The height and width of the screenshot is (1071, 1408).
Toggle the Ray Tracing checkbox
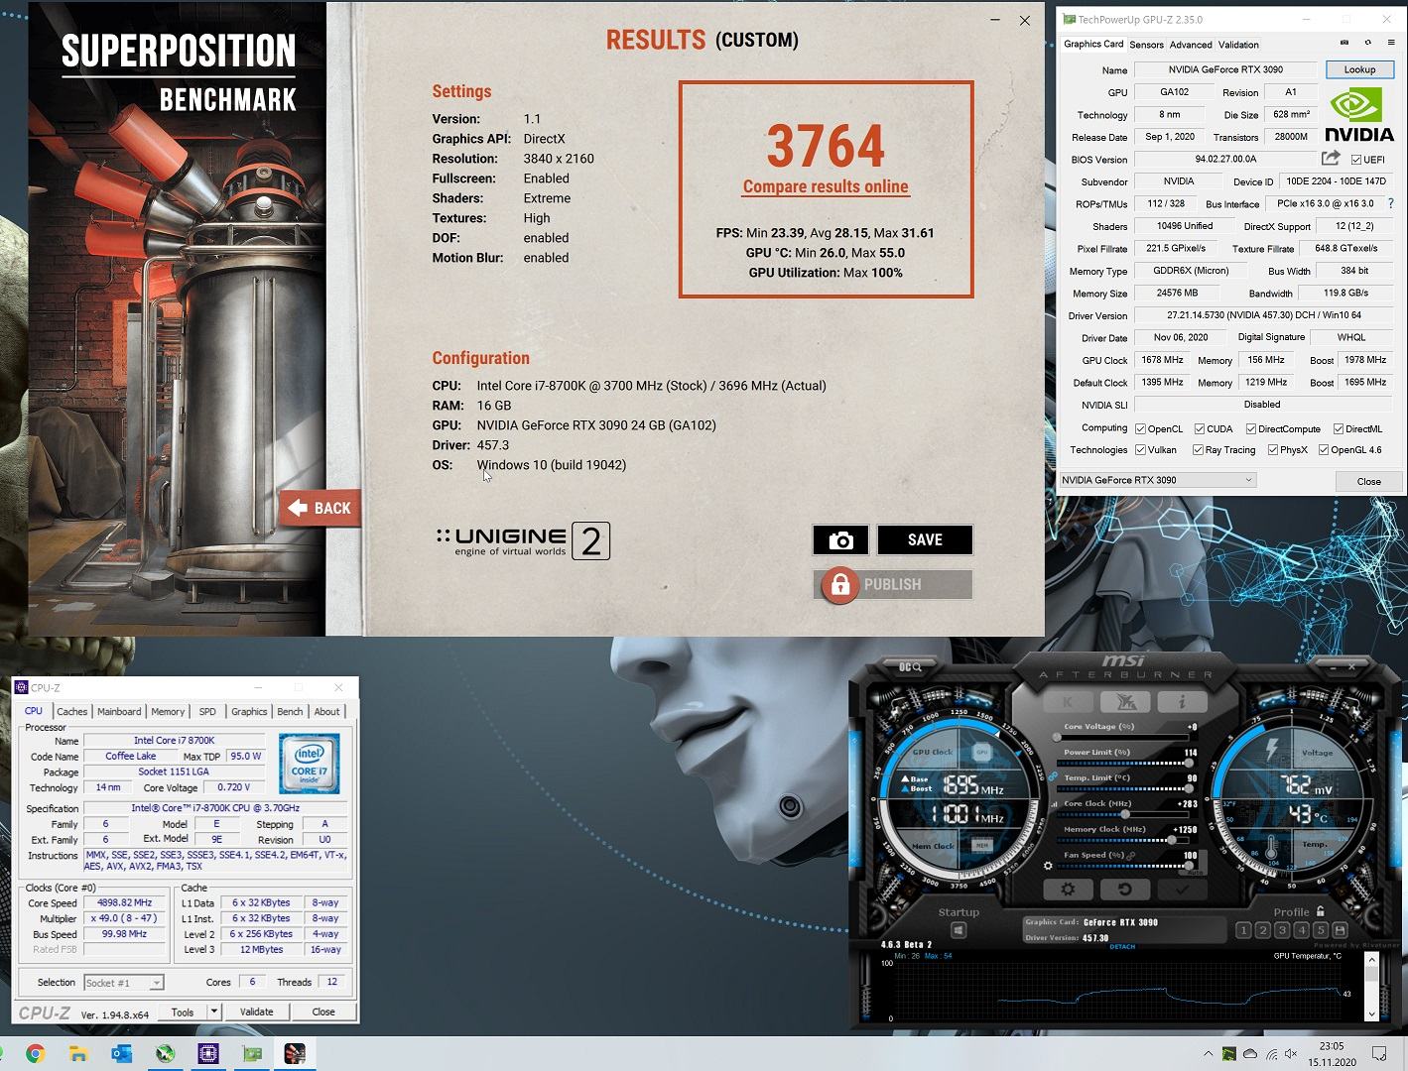click(1198, 450)
